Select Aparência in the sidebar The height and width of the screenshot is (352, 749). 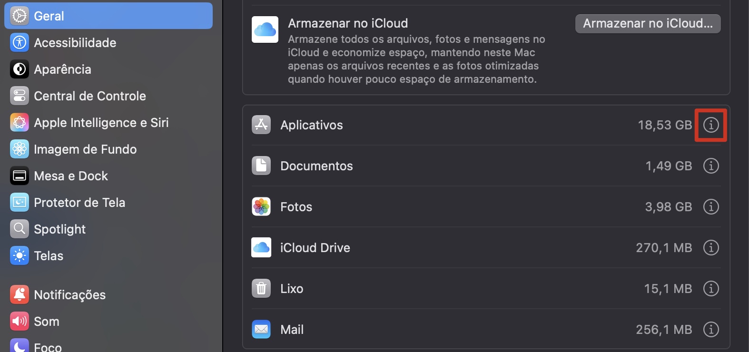[108, 69]
